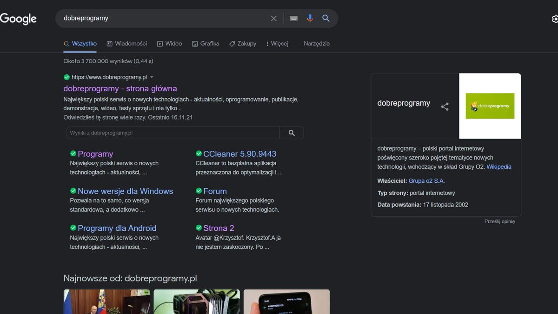558x314 pixels.
Task: Open the dobreprogramy - strona główna result
Action: pyautogui.click(x=120, y=88)
